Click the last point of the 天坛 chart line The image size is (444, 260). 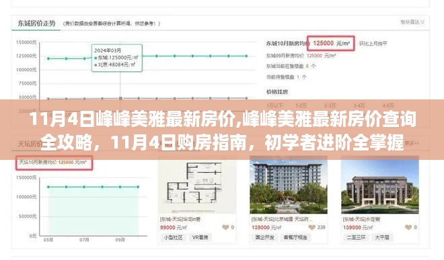138,187
